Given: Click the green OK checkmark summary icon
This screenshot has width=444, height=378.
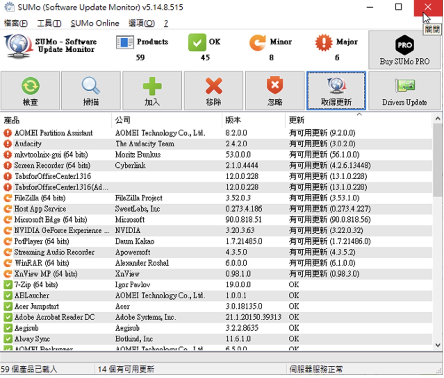Looking at the screenshot, I should point(197,42).
